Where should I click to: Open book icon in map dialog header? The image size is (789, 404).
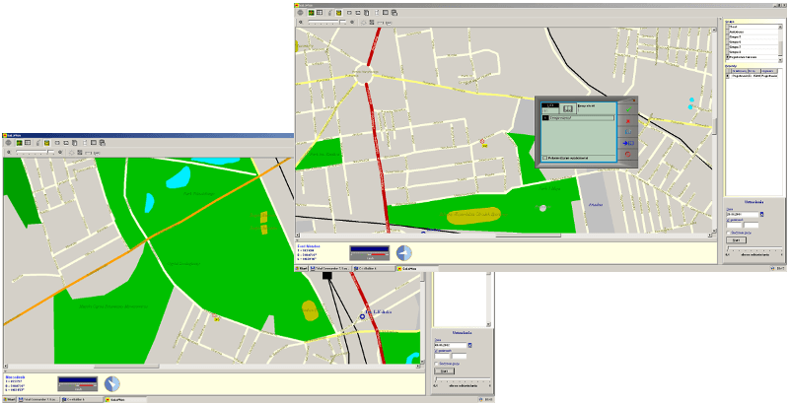(568, 108)
